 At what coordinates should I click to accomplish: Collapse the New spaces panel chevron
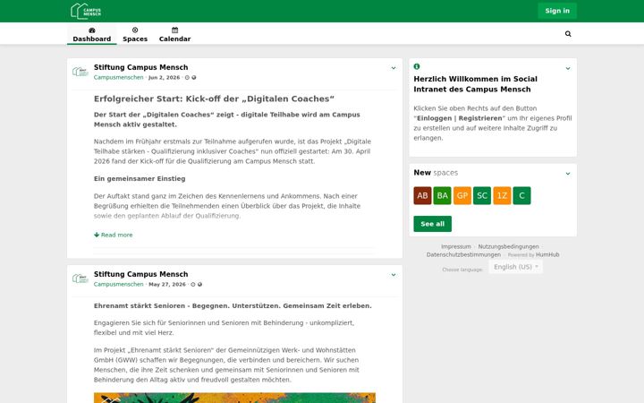(x=568, y=174)
